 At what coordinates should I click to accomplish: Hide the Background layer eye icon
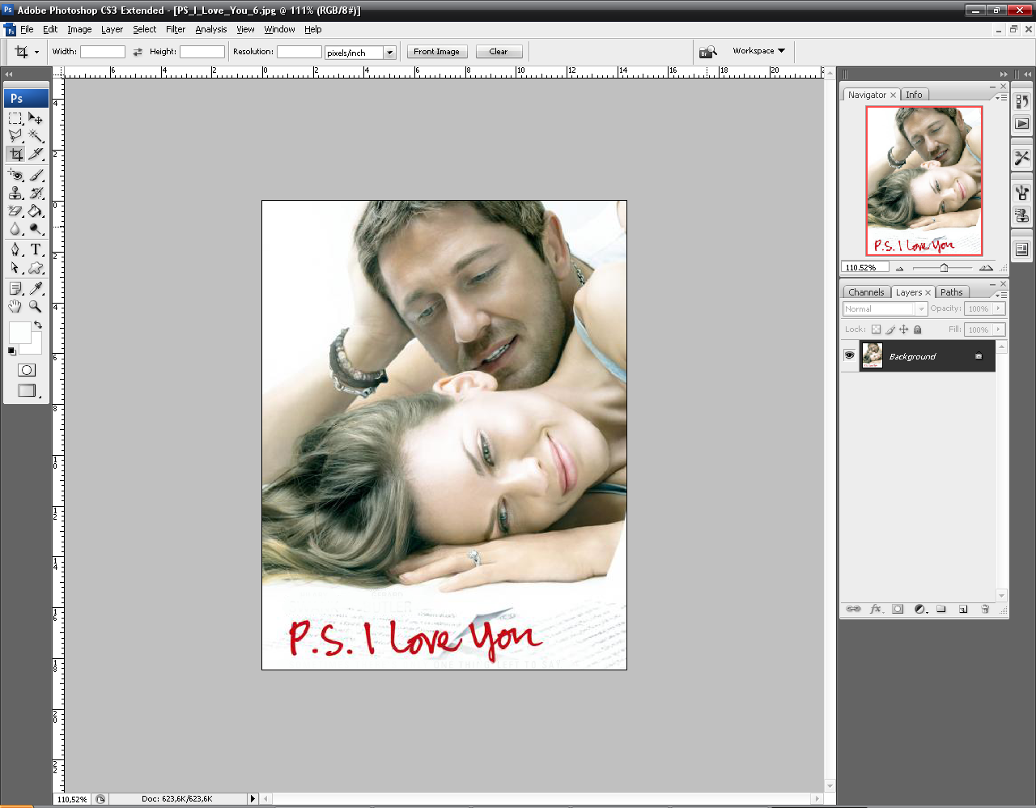point(849,355)
